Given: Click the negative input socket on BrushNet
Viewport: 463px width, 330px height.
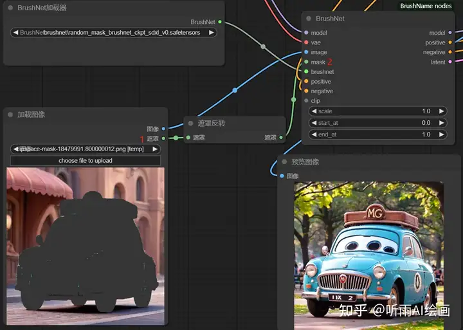Looking at the screenshot, I should [306, 91].
